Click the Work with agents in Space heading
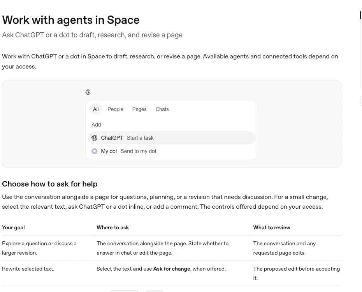This screenshot has width=362, height=292. coord(71,20)
